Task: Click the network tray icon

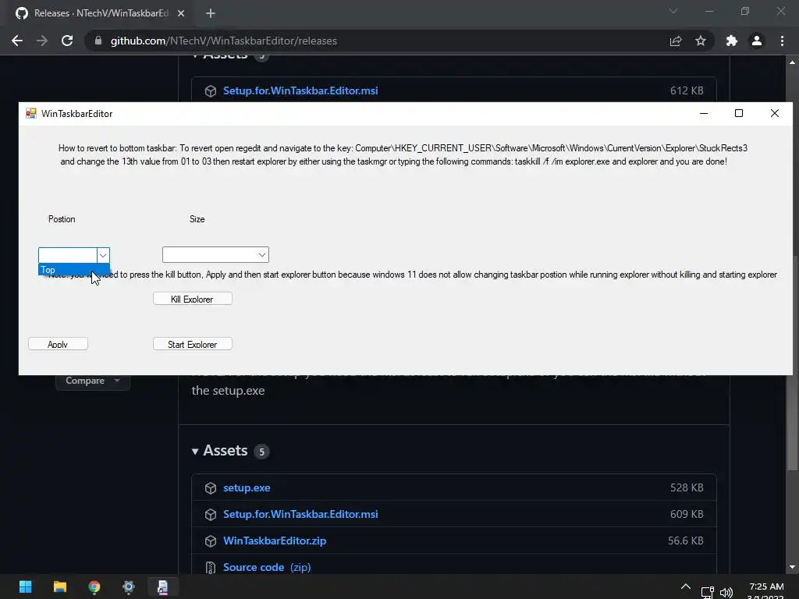Action: (707, 593)
